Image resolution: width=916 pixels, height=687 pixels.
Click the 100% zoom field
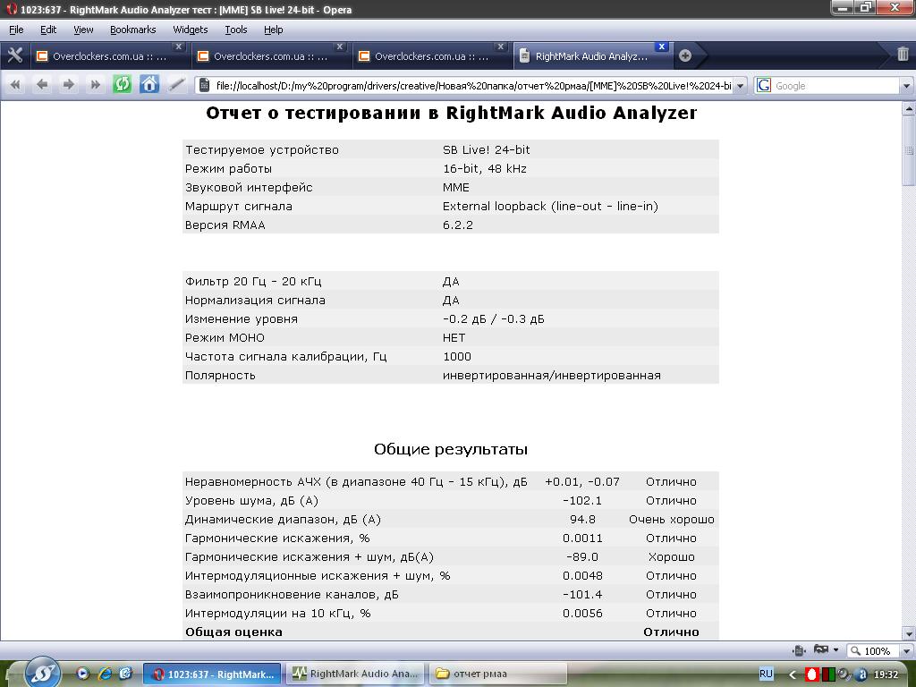pyautogui.click(x=874, y=651)
